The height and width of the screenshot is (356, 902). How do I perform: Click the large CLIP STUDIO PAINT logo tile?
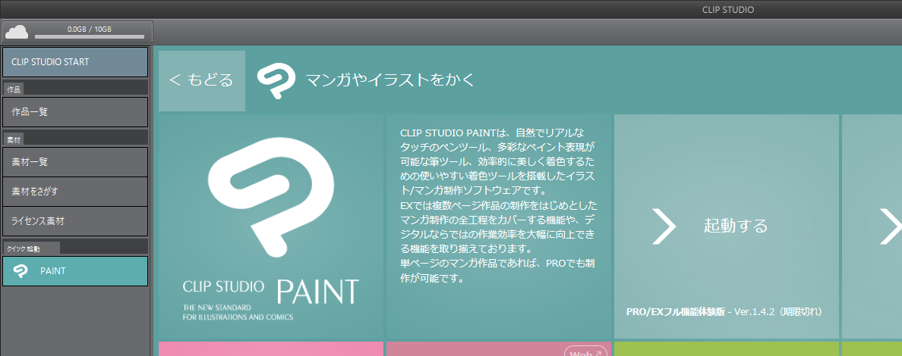pos(270,226)
